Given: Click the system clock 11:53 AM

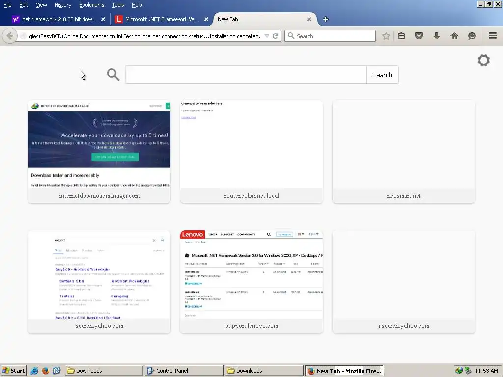Looking at the screenshot, I should (x=486, y=371).
